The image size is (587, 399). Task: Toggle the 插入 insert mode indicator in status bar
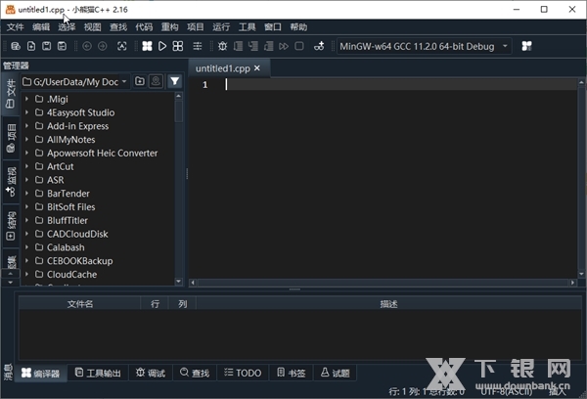(557, 392)
